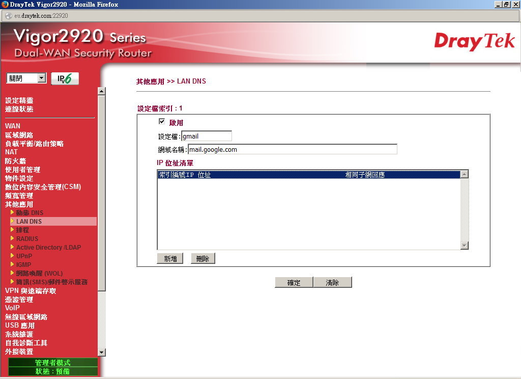Expand NAT menu in sidebar
The image size is (521, 379).
pyautogui.click(x=11, y=152)
